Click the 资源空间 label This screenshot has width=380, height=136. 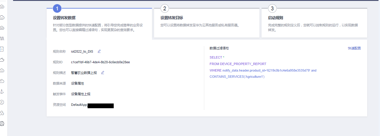pyautogui.click(x=59, y=105)
